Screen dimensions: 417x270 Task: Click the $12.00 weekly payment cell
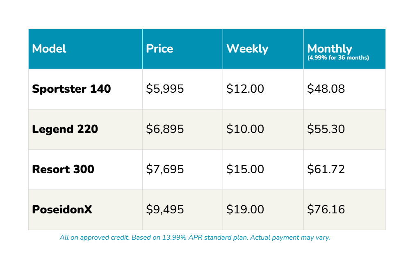click(x=245, y=89)
